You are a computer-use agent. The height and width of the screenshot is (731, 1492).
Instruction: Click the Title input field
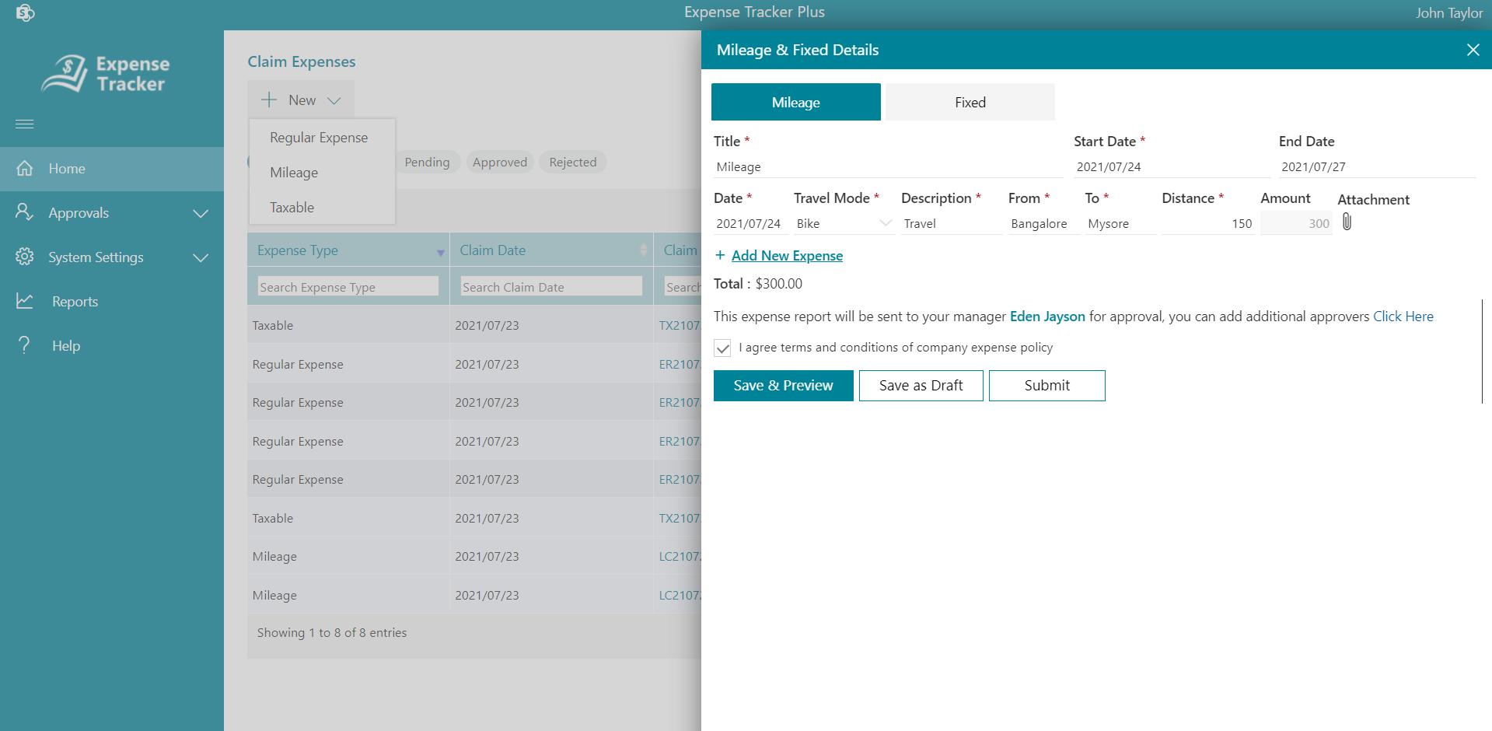pos(888,166)
